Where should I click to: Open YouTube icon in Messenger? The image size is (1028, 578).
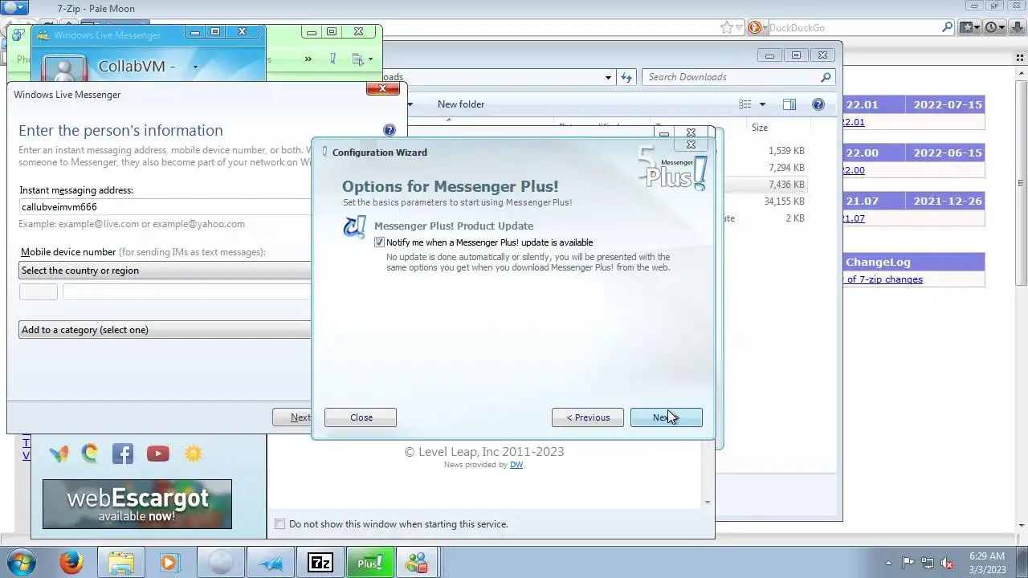point(158,454)
